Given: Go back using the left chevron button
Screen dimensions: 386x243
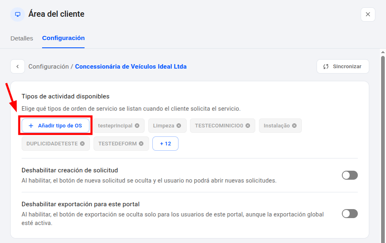Looking at the screenshot, I should 18,67.
